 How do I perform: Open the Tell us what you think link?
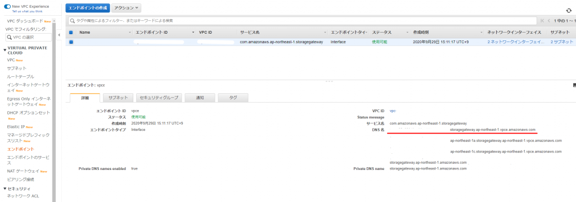(x=27, y=11)
